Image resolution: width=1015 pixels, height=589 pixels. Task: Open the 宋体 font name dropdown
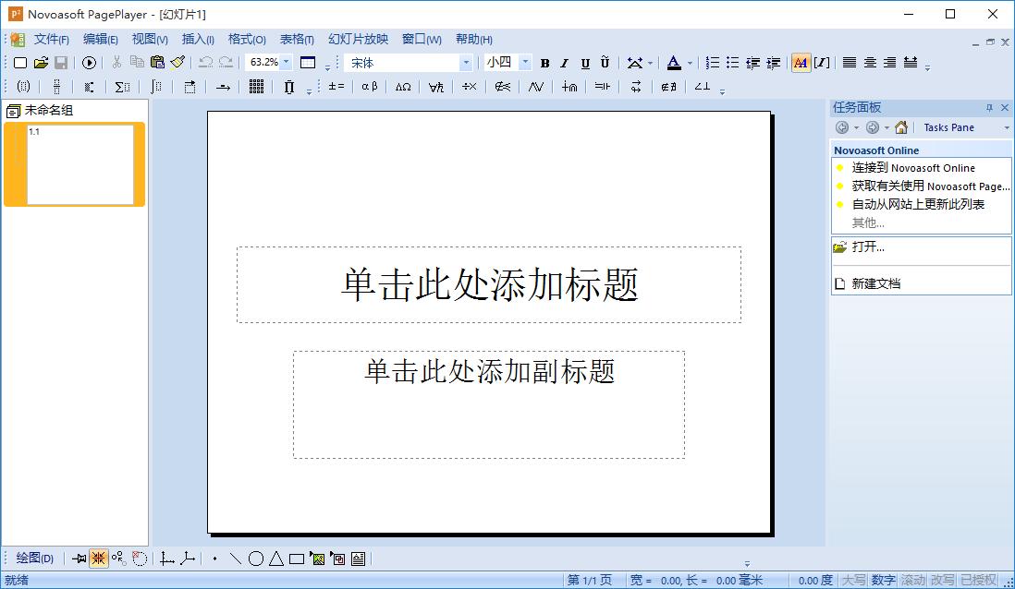pyautogui.click(x=465, y=63)
